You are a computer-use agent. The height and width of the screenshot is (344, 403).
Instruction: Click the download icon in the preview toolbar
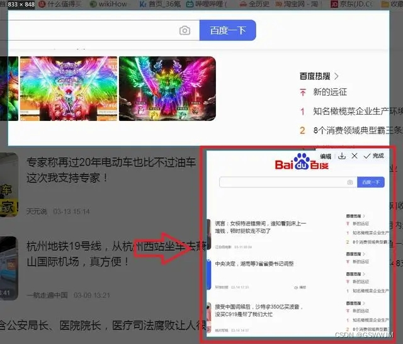[x=341, y=156]
